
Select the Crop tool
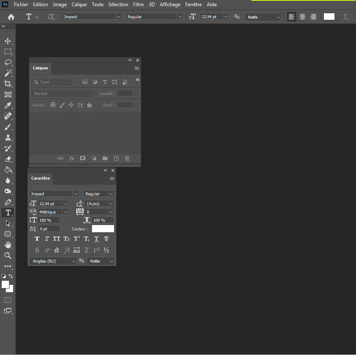pos(8,84)
